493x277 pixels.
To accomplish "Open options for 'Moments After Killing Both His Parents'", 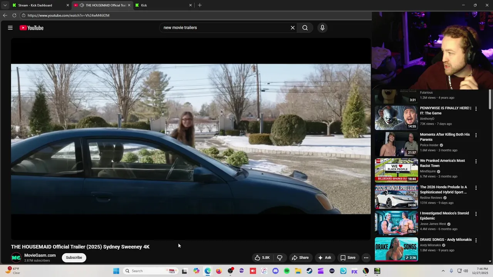I will [x=476, y=135].
